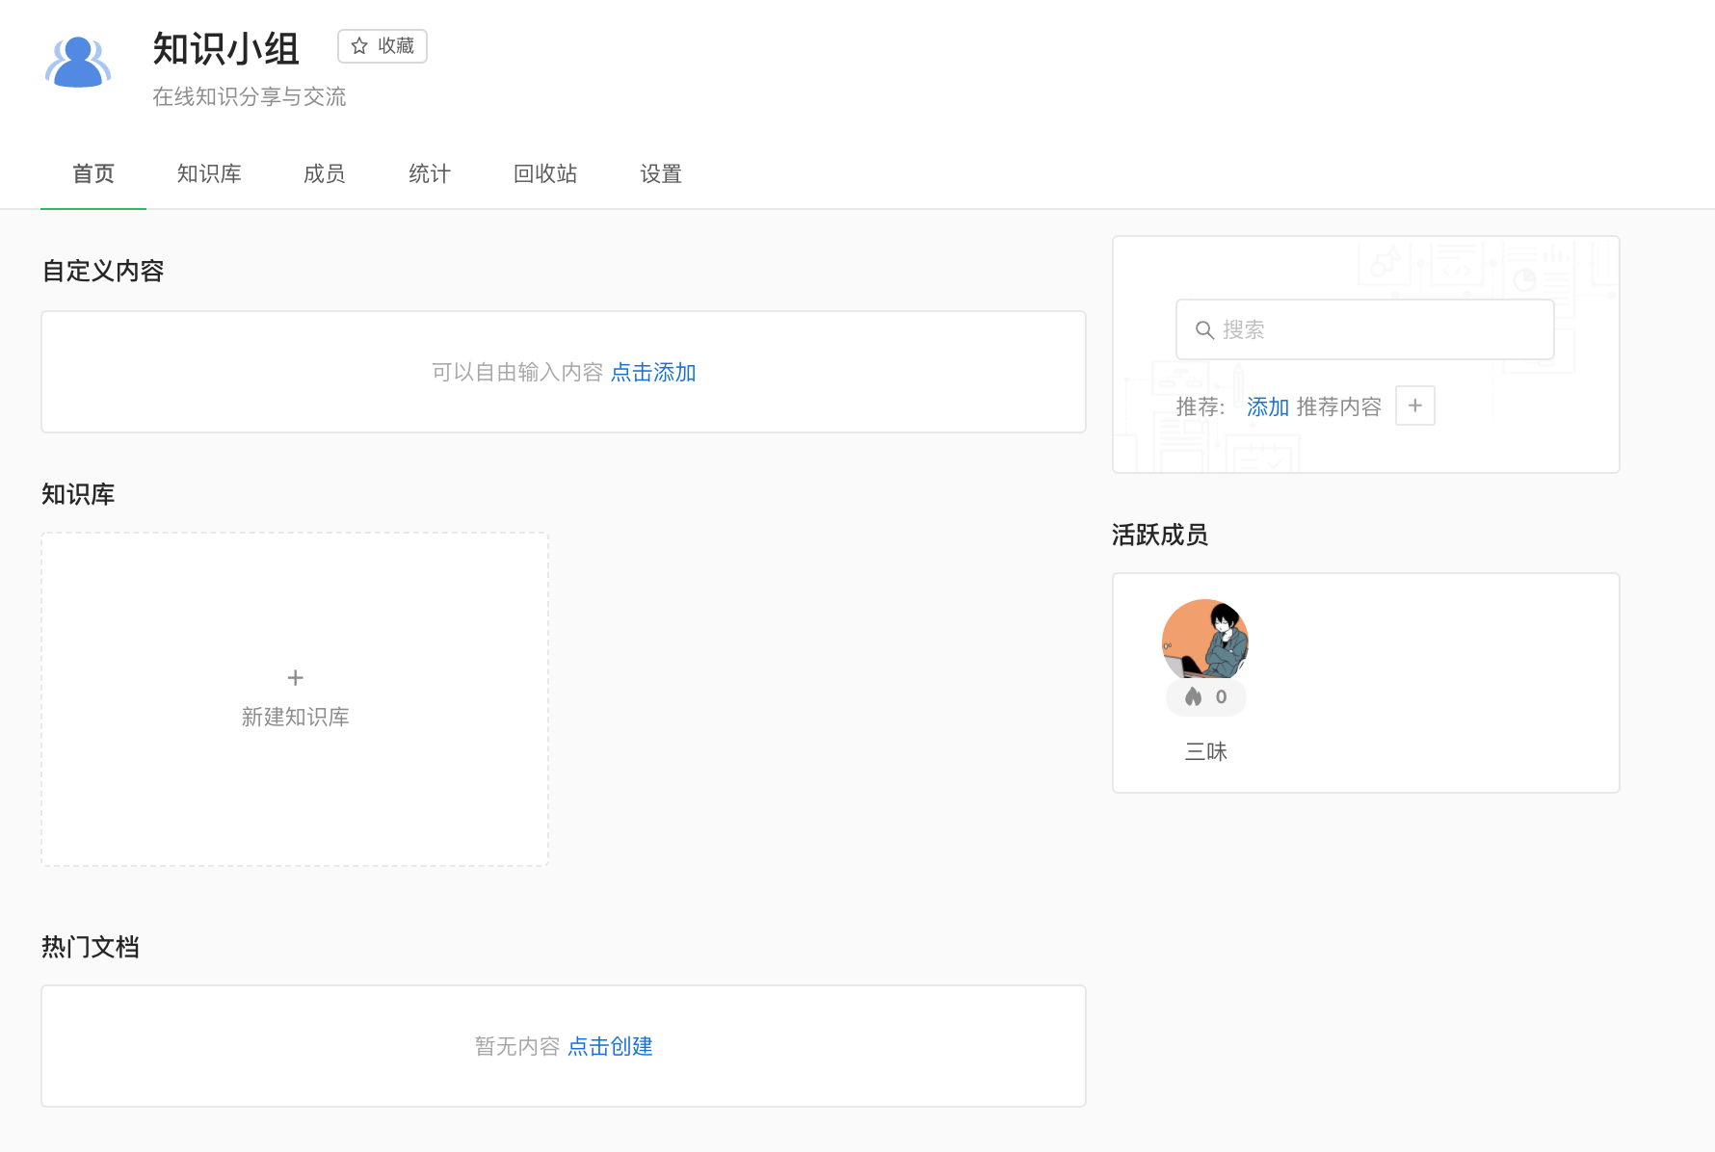Click the magnifier search icon
The width and height of the screenshot is (1715, 1152).
1204,330
